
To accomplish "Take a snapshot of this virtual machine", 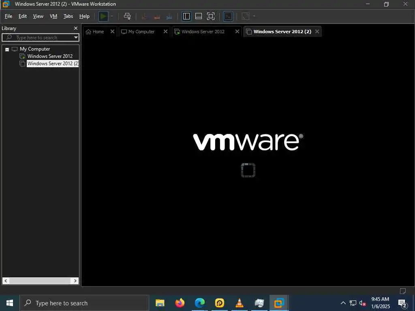I will coord(144,17).
